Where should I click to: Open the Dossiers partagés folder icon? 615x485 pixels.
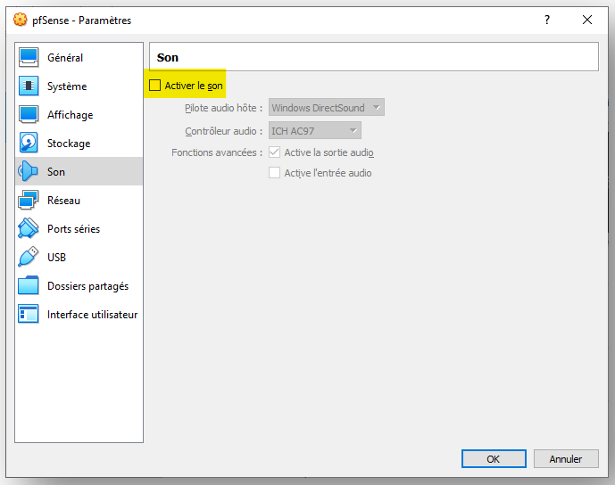tap(29, 285)
